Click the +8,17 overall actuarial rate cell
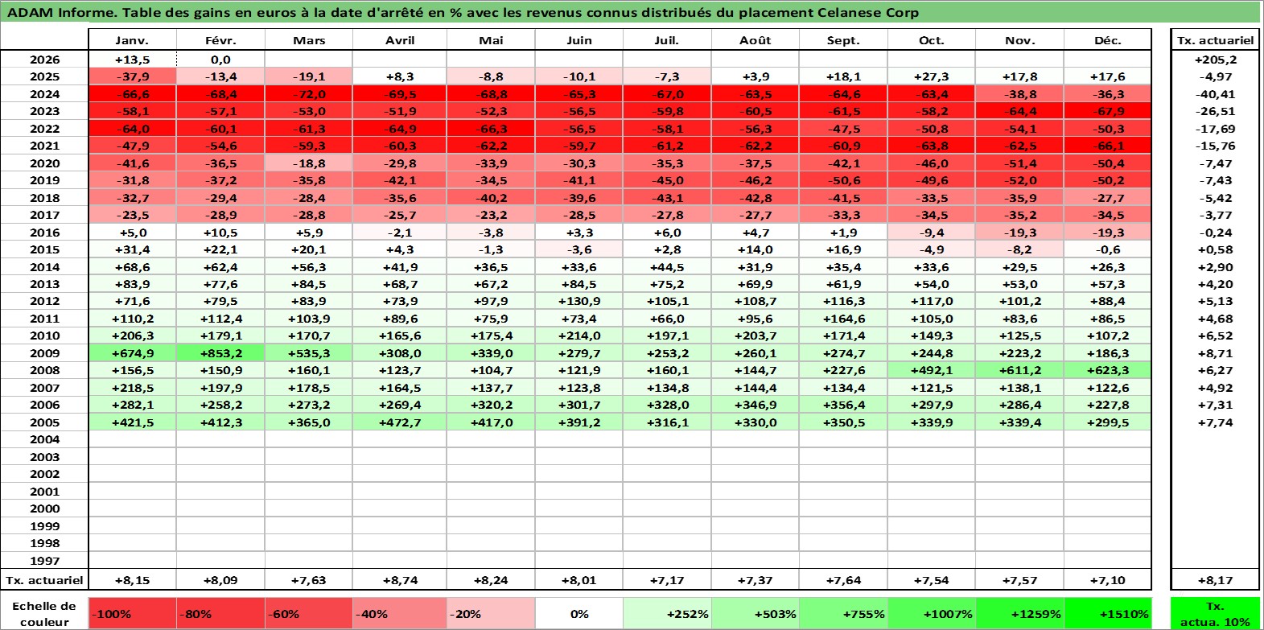The width and height of the screenshot is (1264, 630). coord(1215,580)
